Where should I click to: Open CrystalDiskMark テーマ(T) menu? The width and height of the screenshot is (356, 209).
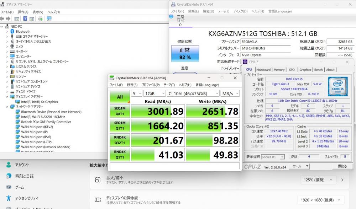tap(169, 85)
